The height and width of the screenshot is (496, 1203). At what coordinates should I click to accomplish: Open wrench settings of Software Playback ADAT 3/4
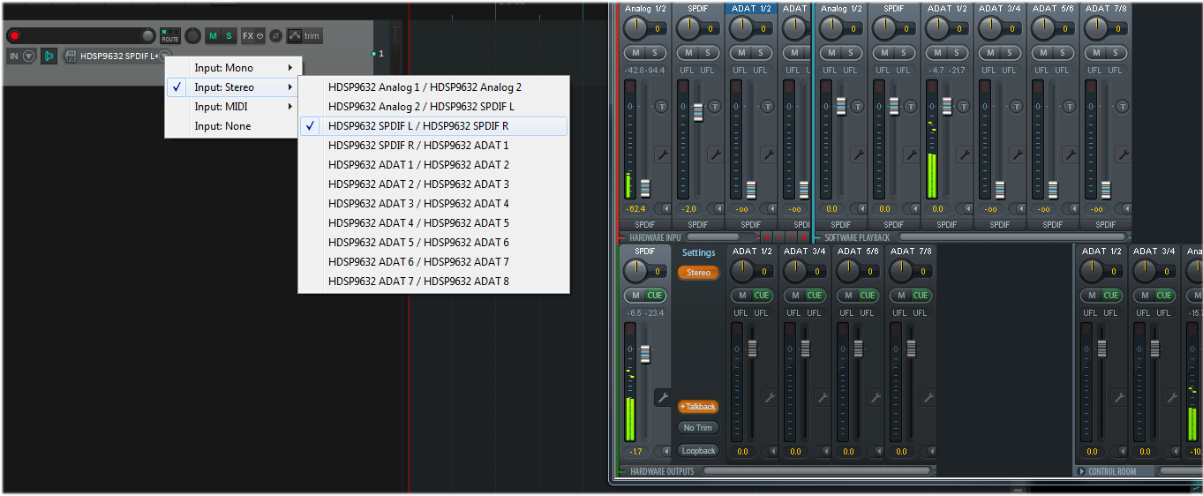point(1017,154)
